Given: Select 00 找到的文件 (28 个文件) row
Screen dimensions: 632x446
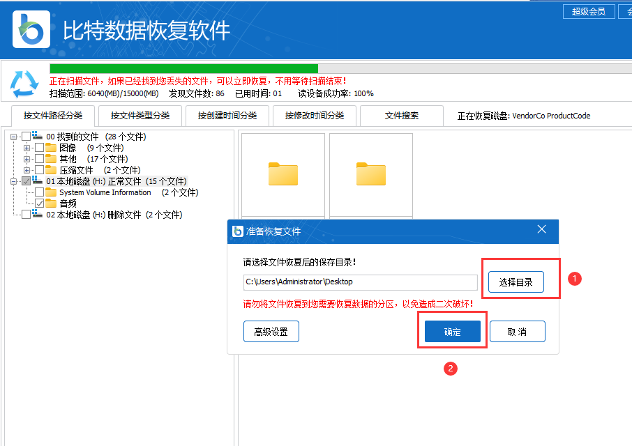Looking at the screenshot, I should [x=96, y=137].
